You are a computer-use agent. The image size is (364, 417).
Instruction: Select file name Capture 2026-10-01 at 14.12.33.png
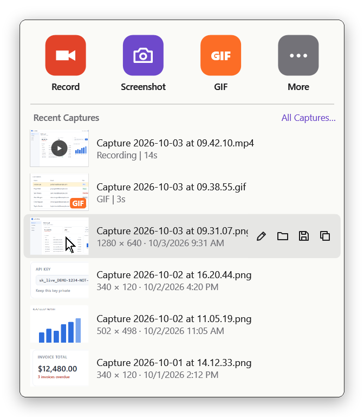click(174, 362)
